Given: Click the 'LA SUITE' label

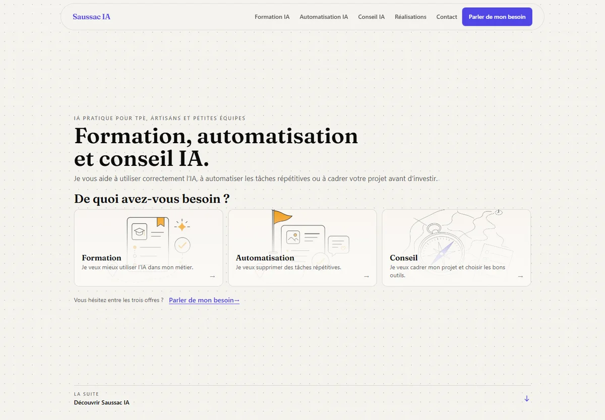Looking at the screenshot, I should tap(86, 394).
